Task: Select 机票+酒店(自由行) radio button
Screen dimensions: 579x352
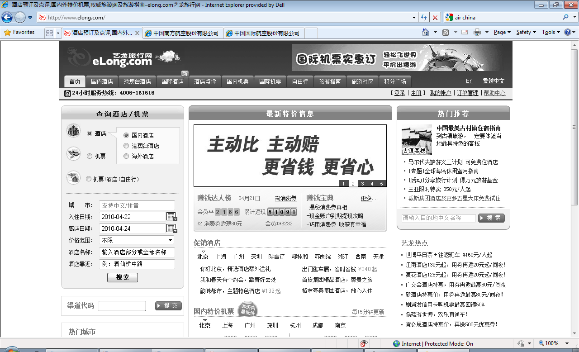Action: (89, 179)
